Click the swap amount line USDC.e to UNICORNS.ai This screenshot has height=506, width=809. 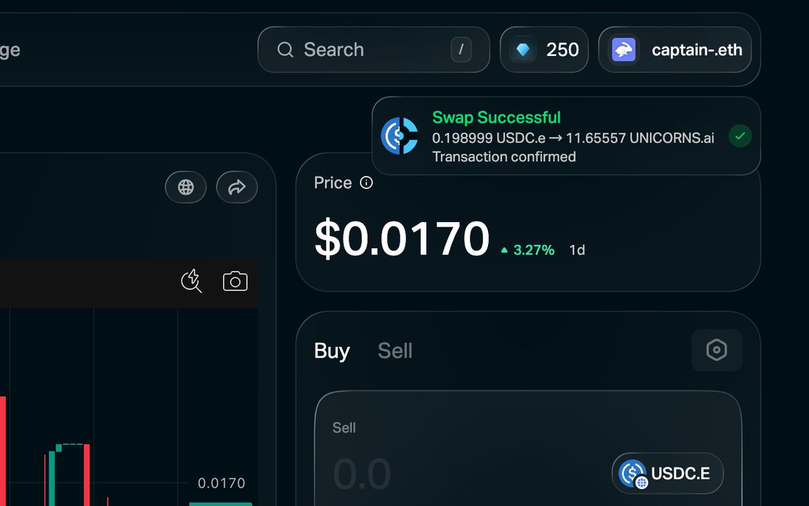click(573, 138)
